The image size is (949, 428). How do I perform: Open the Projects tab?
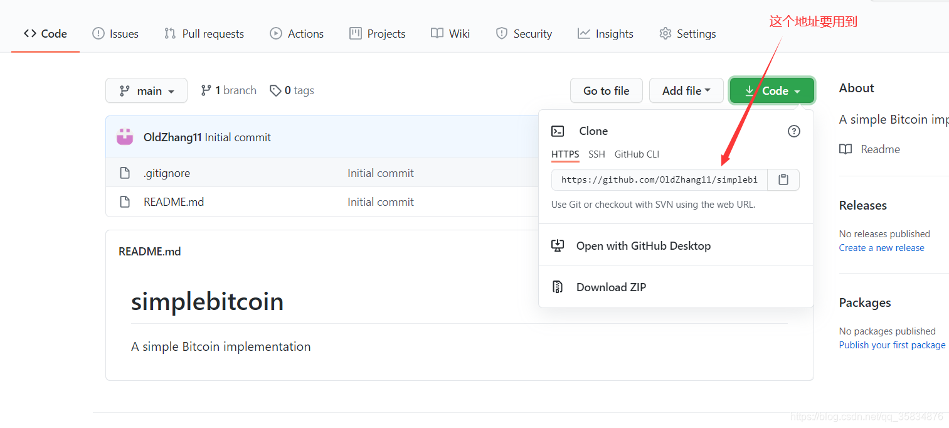(x=378, y=34)
